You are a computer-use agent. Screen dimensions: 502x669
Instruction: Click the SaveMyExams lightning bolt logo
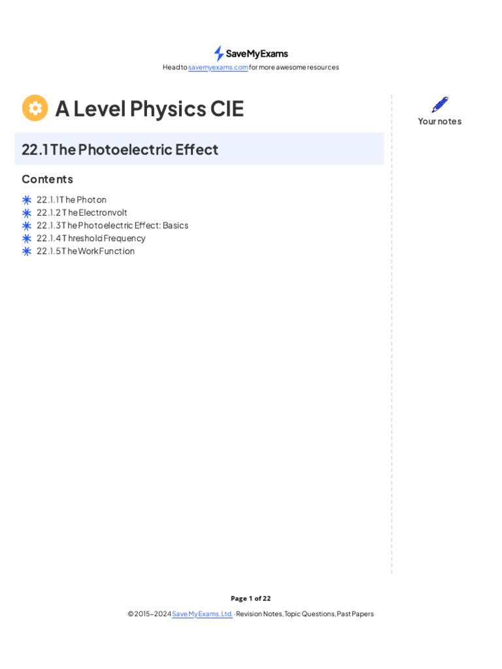[219, 54]
